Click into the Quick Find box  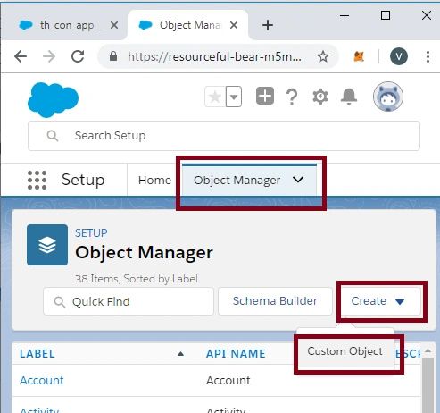(129, 301)
